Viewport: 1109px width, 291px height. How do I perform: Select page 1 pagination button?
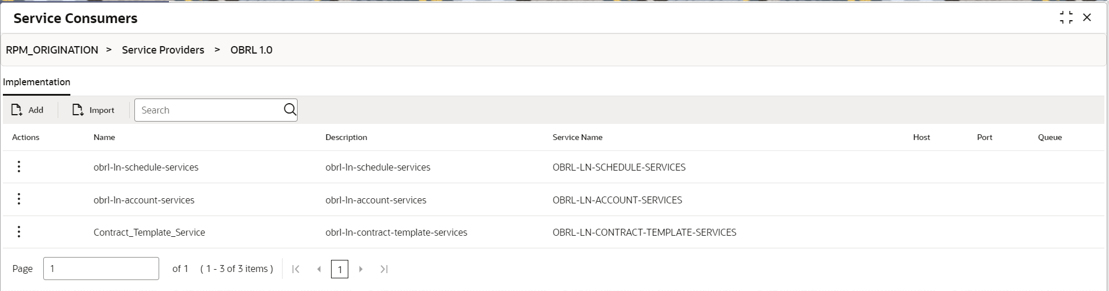click(340, 269)
